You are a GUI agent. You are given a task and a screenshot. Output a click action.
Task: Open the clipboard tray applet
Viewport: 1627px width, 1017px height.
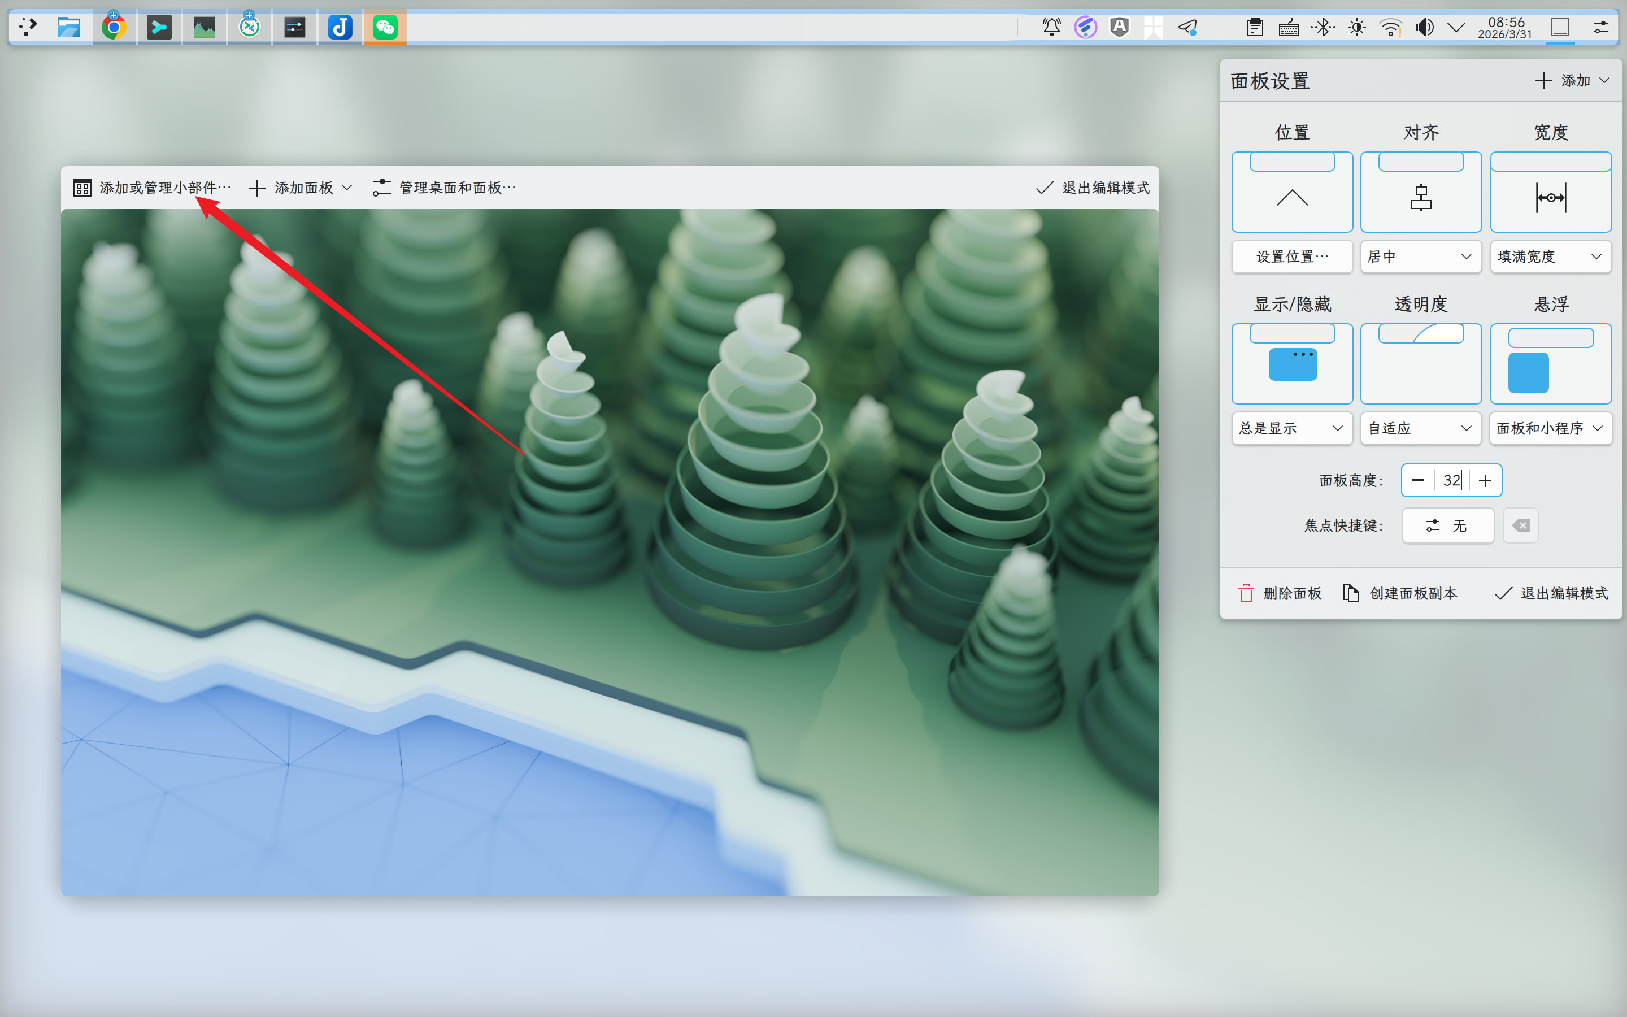tap(1255, 28)
